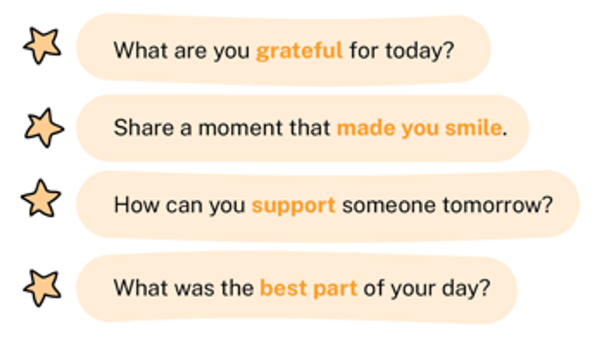
Task: Open the "What are you grateful for today?" prompt
Action: [283, 49]
